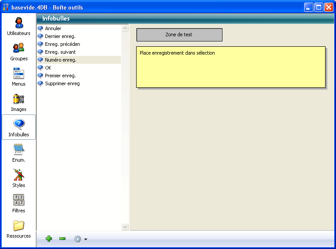Click the bubble icon beside Supprimer enreg
Screen dimensions: 336x249
40,83
